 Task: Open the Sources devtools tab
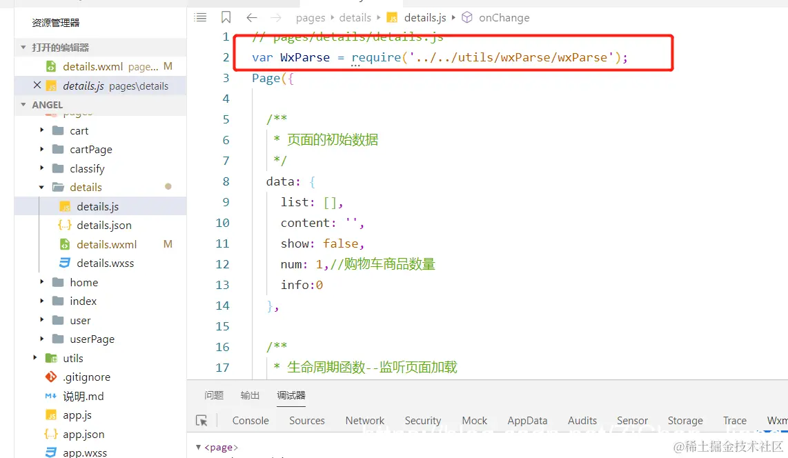306,420
